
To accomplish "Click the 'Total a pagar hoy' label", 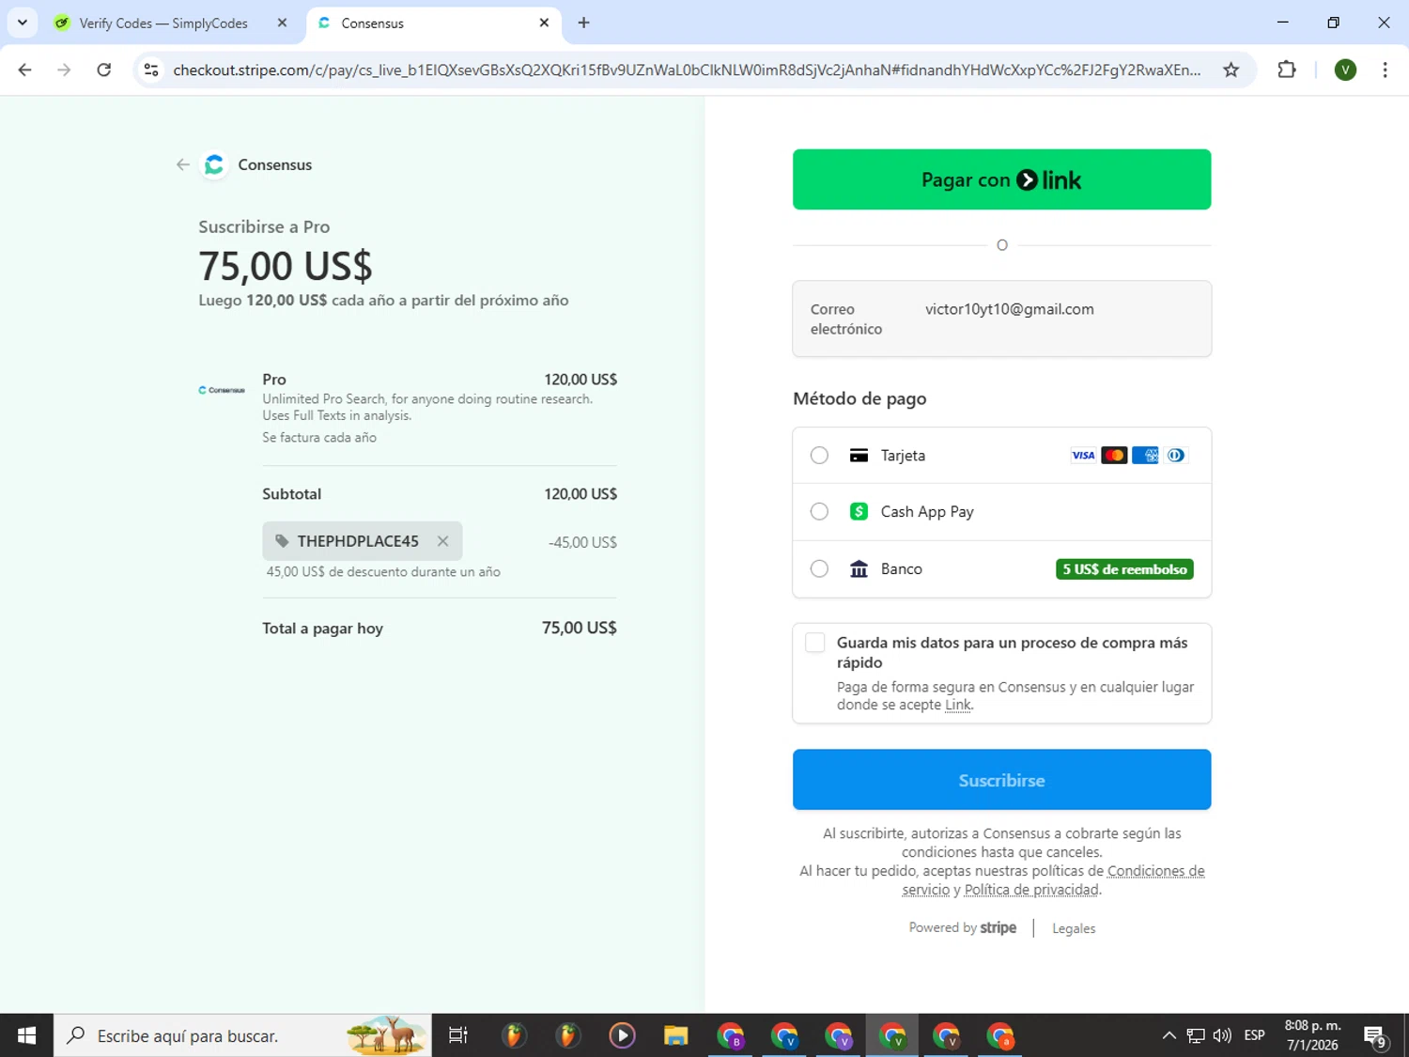I will click(322, 629).
